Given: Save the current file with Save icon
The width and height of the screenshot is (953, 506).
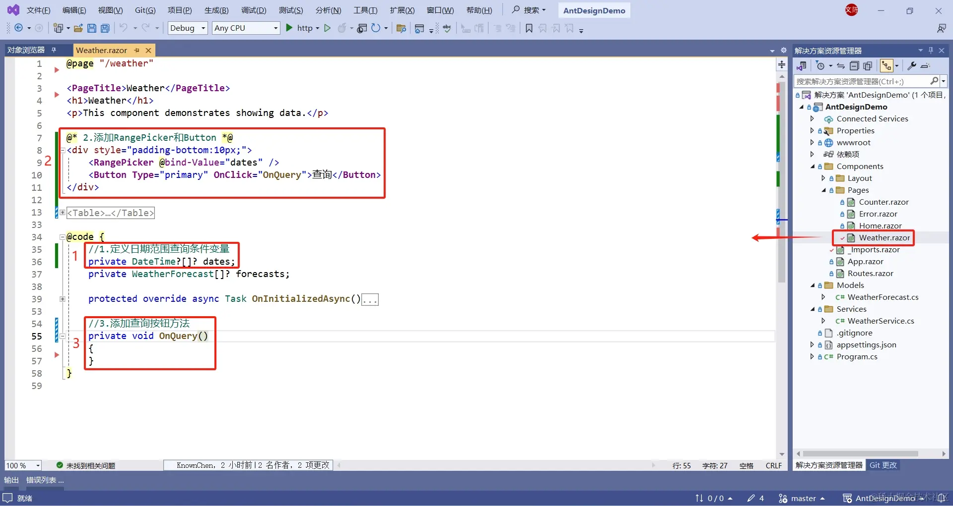Looking at the screenshot, I should tap(92, 28).
